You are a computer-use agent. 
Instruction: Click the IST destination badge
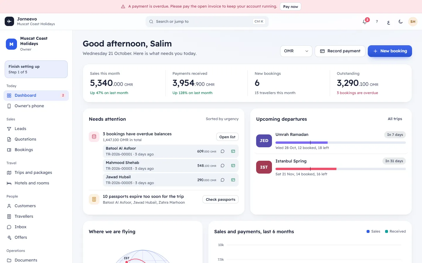pyautogui.click(x=264, y=167)
